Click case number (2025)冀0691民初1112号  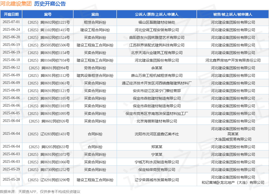tap(49, 76)
